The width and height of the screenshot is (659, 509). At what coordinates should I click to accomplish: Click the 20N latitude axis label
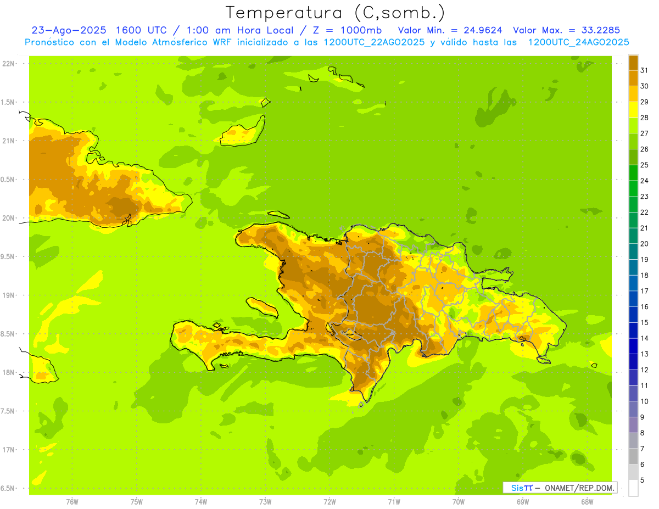(x=9, y=218)
